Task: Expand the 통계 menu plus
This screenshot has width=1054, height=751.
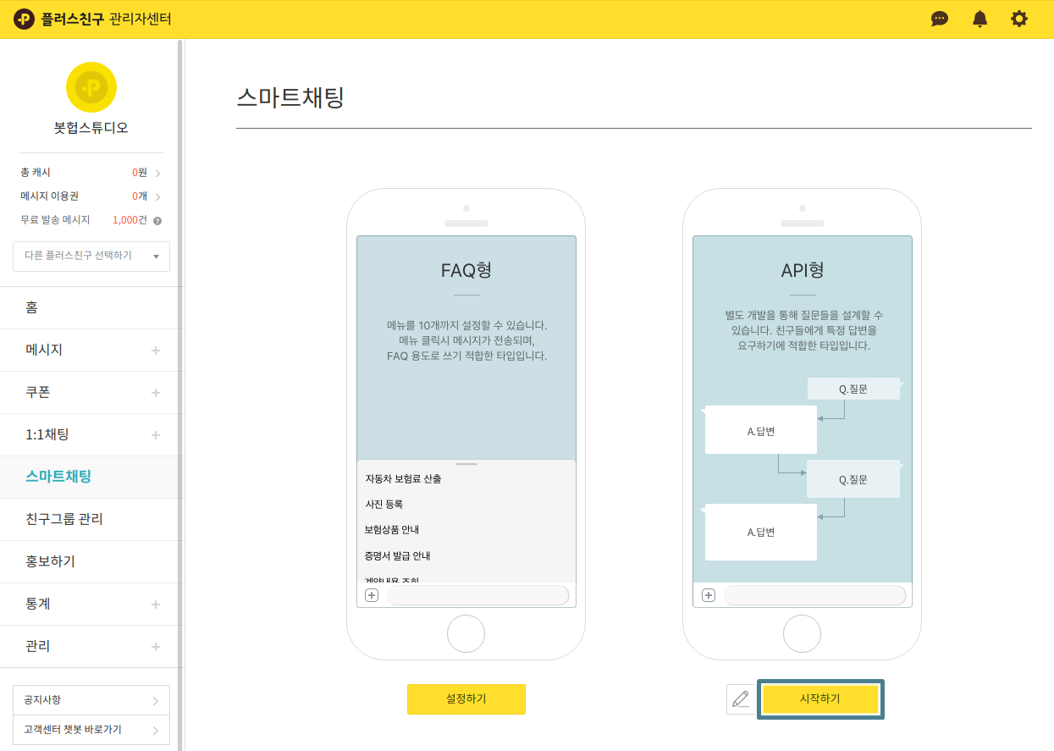Action: click(x=156, y=605)
